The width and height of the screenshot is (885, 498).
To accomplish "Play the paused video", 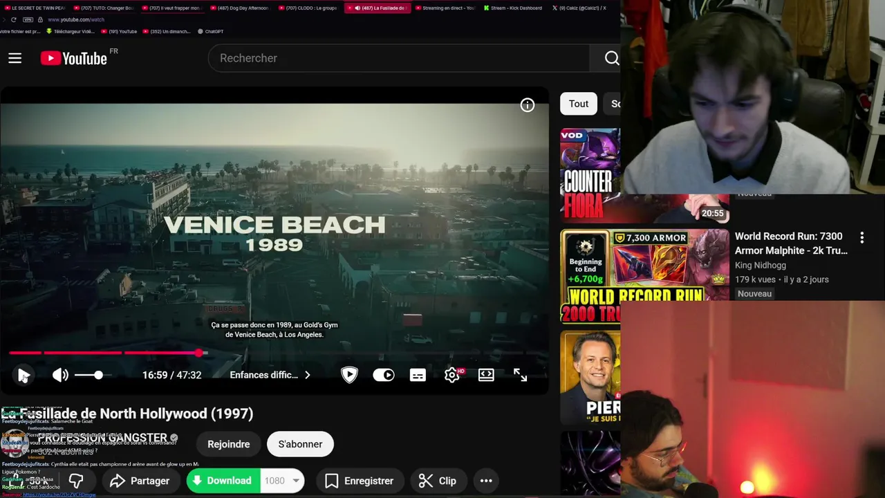I will (x=24, y=375).
